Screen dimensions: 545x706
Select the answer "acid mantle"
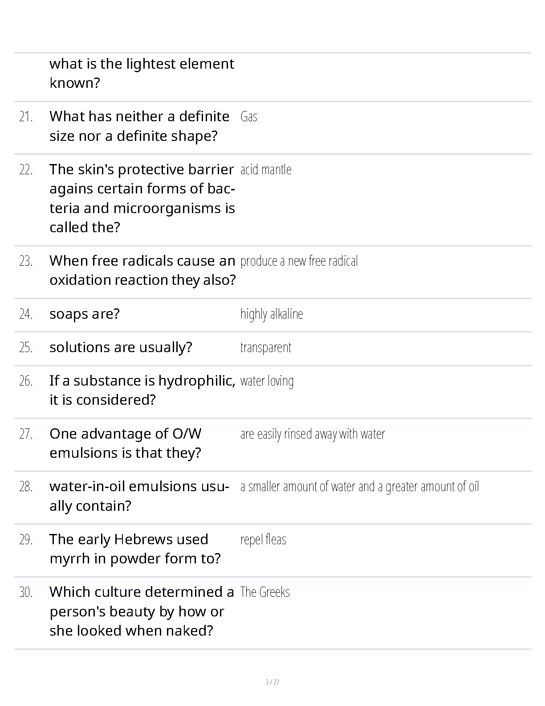[266, 170]
